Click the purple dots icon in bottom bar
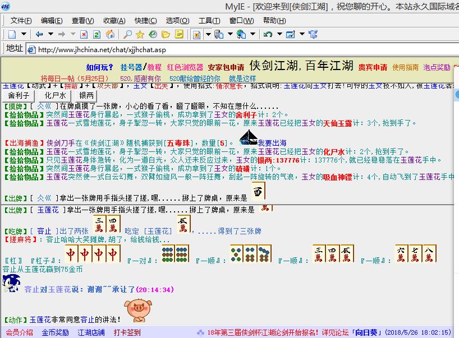Viewport: 459px width, 338px height. click(x=200, y=332)
